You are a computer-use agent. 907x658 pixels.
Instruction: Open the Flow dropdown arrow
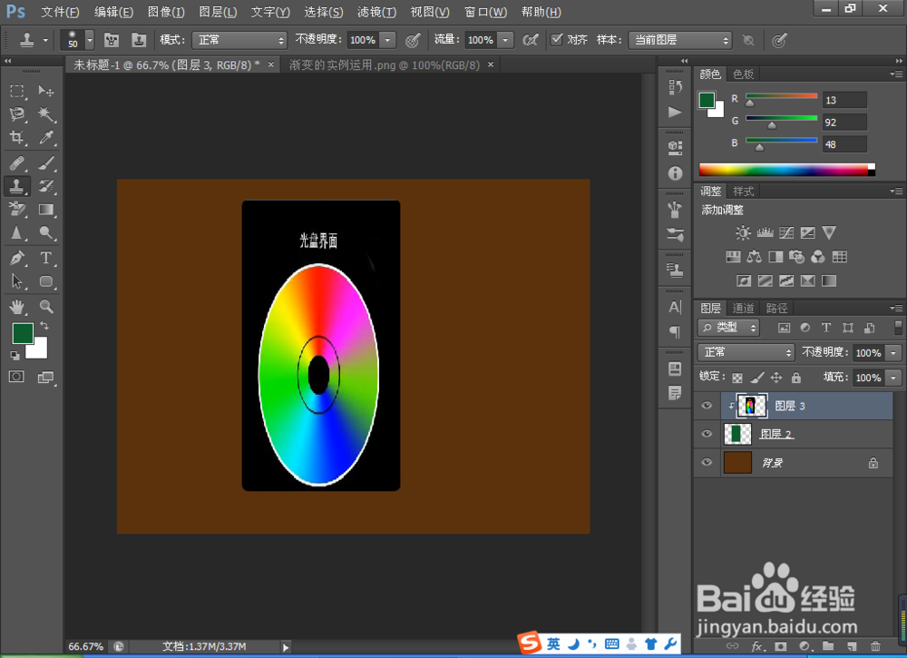pyautogui.click(x=505, y=40)
